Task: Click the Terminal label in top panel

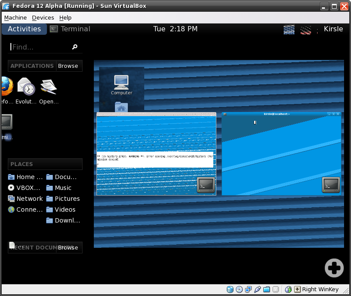Action: pyautogui.click(x=76, y=29)
